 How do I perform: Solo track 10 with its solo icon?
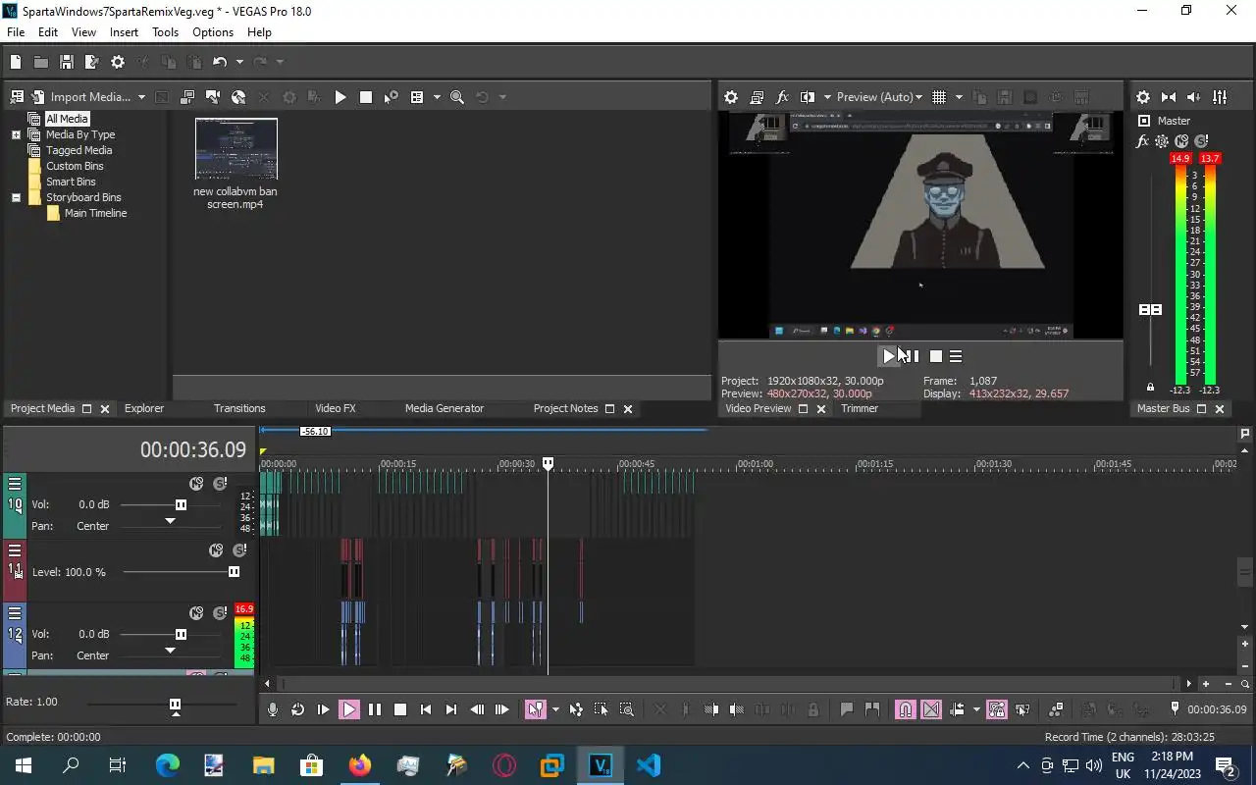220,484
